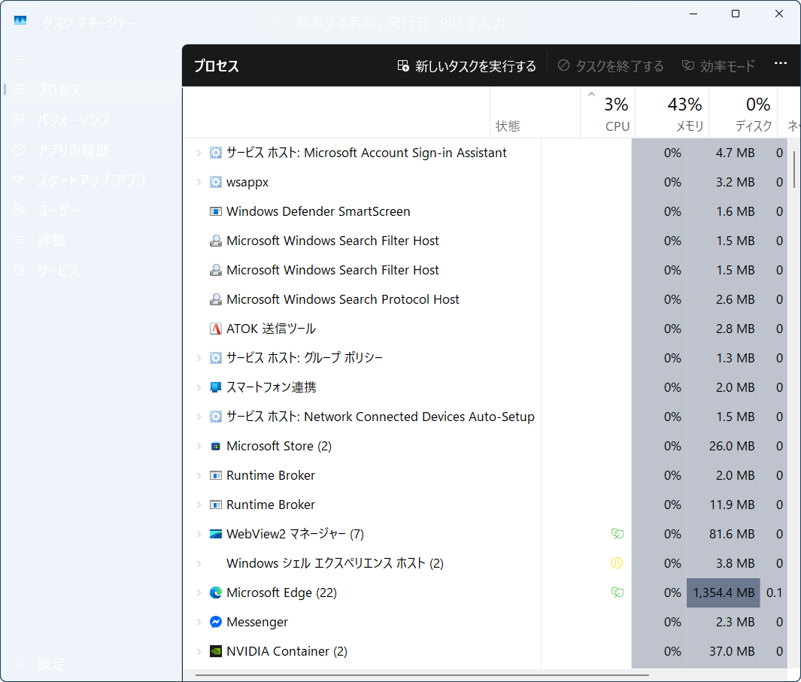Image resolution: width=801 pixels, height=682 pixels.
Task: Expand the WebView2 マネージャー process group
Action: pyautogui.click(x=199, y=534)
